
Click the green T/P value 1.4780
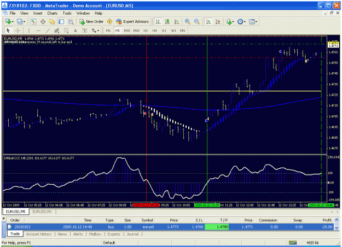[217, 227]
